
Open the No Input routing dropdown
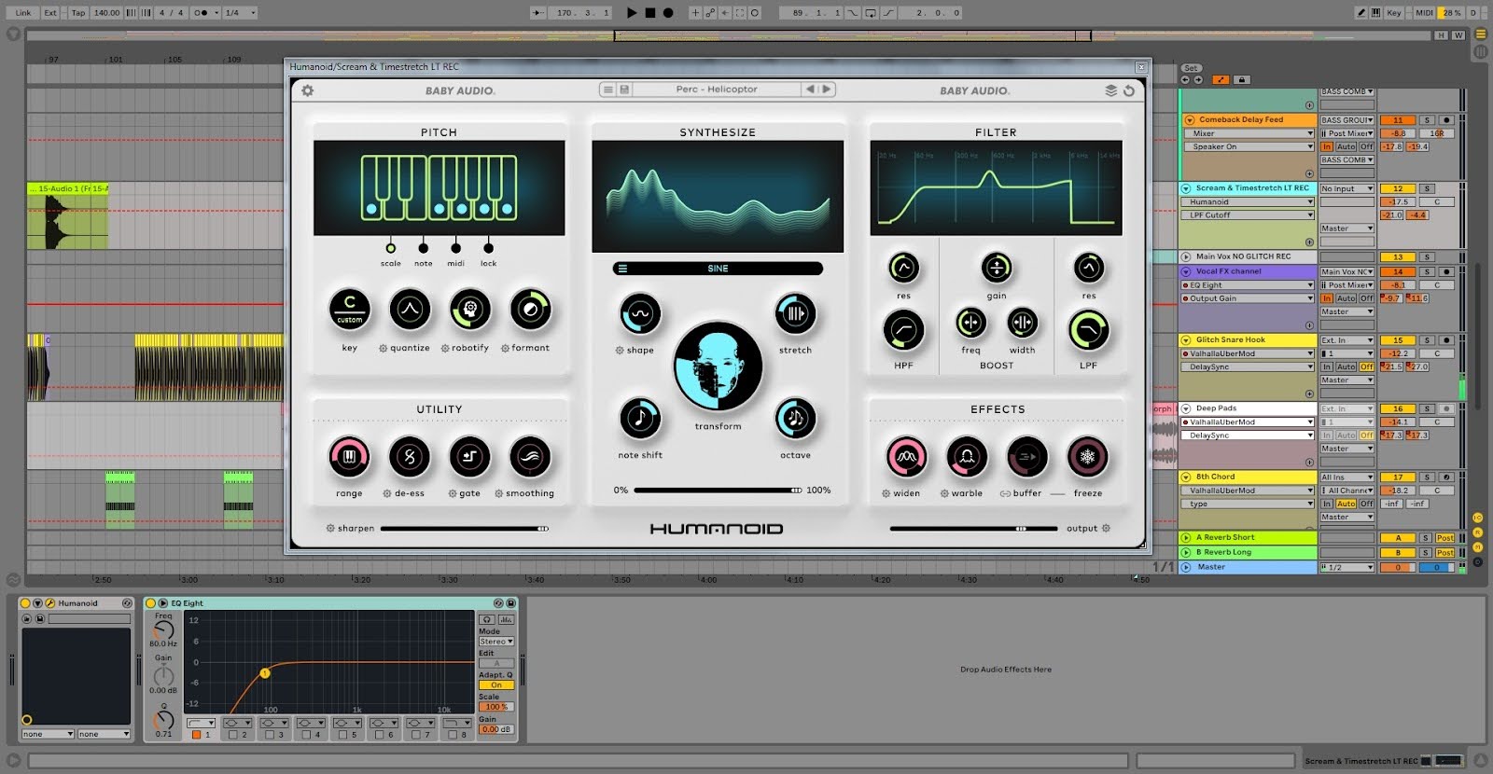pos(1347,188)
